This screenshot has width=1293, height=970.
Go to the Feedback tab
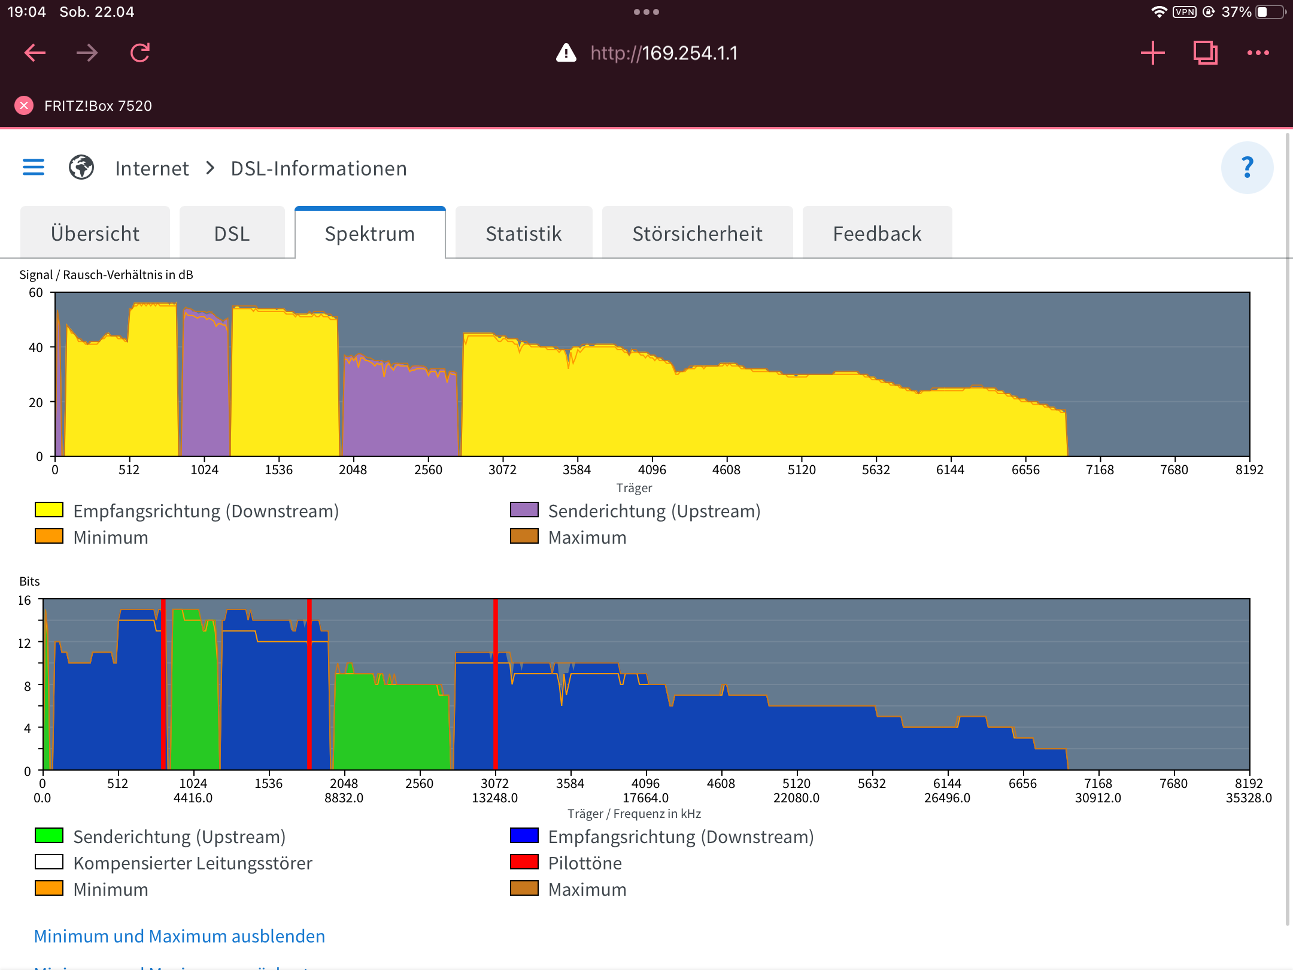877,234
